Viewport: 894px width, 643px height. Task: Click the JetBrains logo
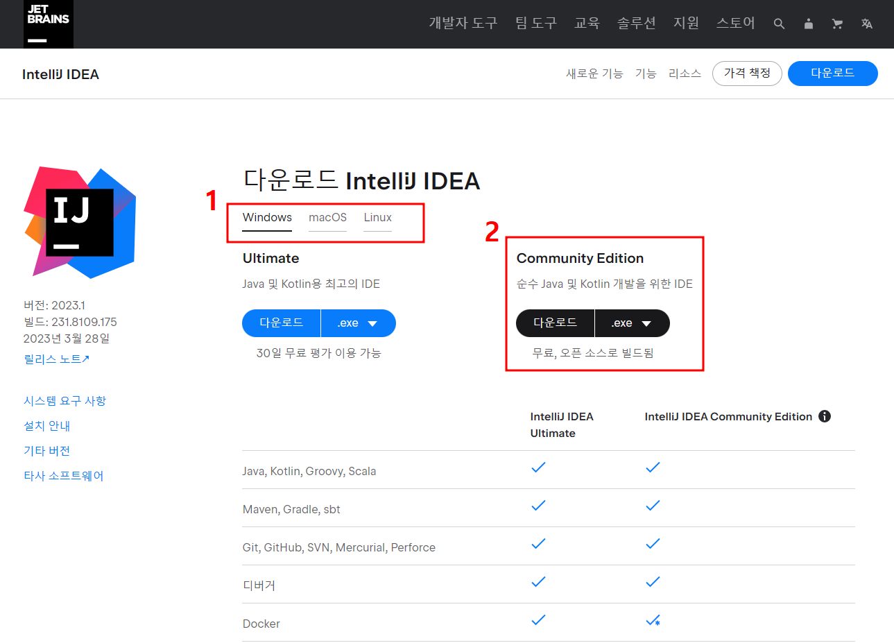(x=49, y=24)
